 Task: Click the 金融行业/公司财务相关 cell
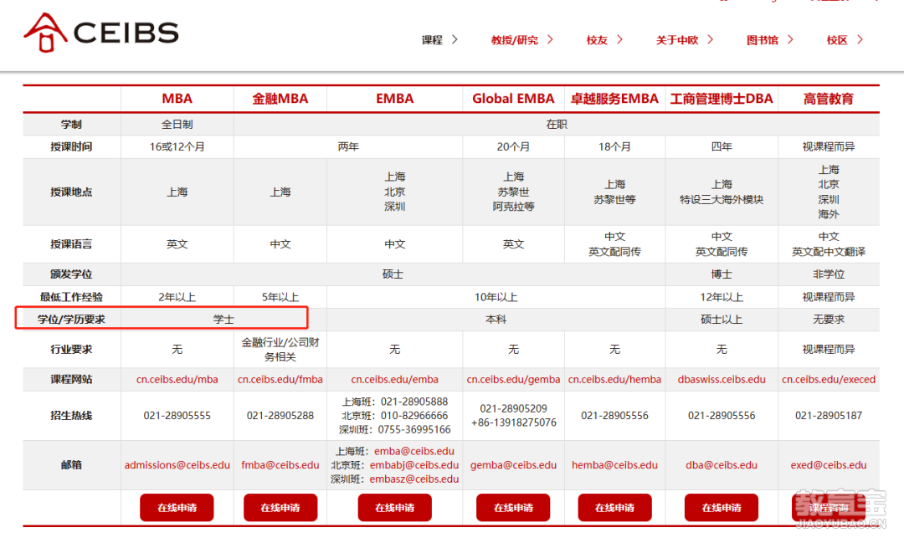click(280, 350)
